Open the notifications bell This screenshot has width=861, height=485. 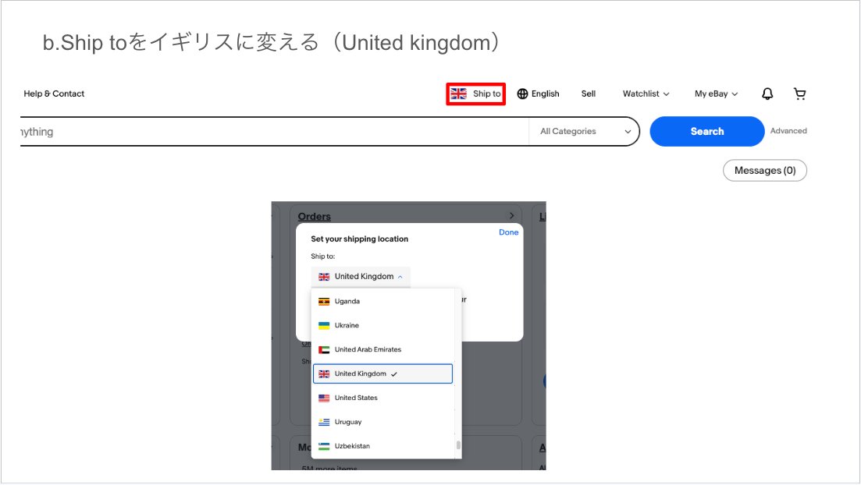tap(767, 94)
